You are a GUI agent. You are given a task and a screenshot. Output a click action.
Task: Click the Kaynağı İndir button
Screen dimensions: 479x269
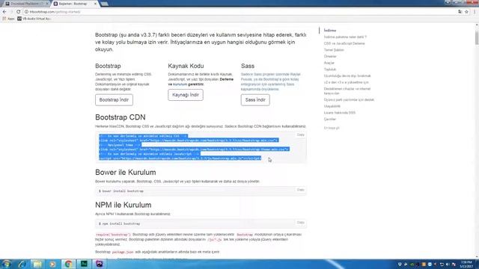(186, 95)
